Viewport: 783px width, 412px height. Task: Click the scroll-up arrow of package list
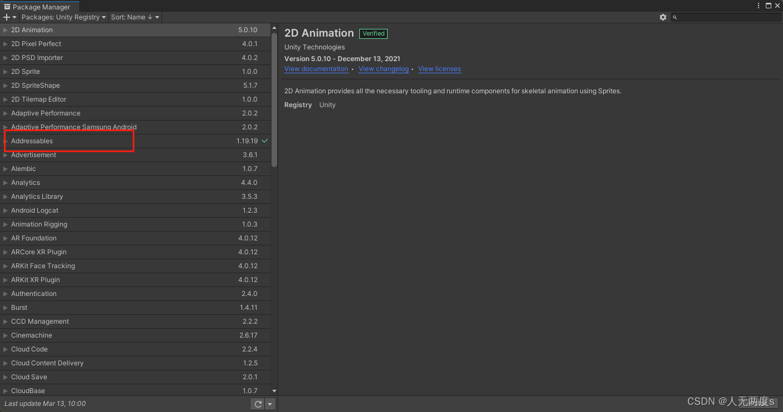pyautogui.click(x=274, y=27)
